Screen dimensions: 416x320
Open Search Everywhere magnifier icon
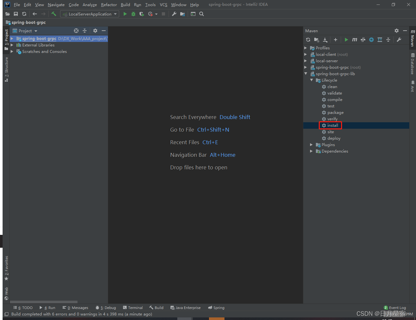tap(202, 14)
